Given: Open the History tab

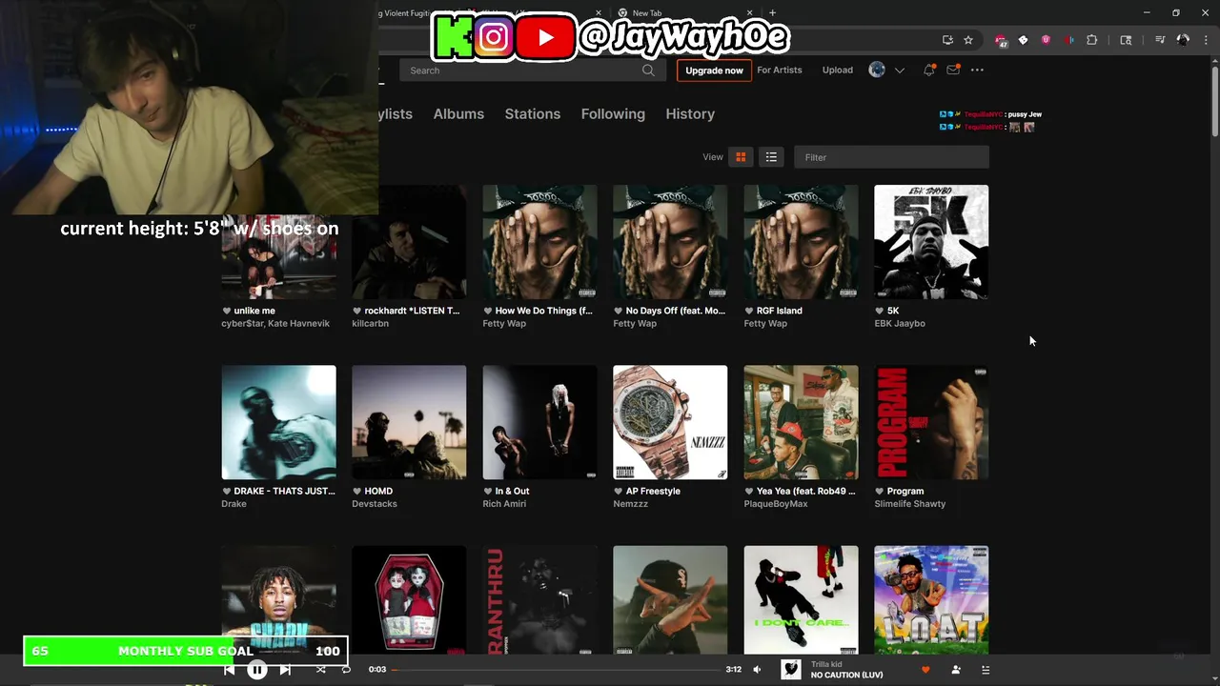Looking at the screenshot, I should pos(690,113).
